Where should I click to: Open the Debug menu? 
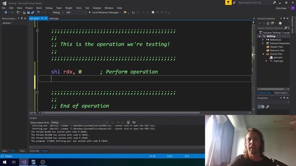tap(49, 8)
